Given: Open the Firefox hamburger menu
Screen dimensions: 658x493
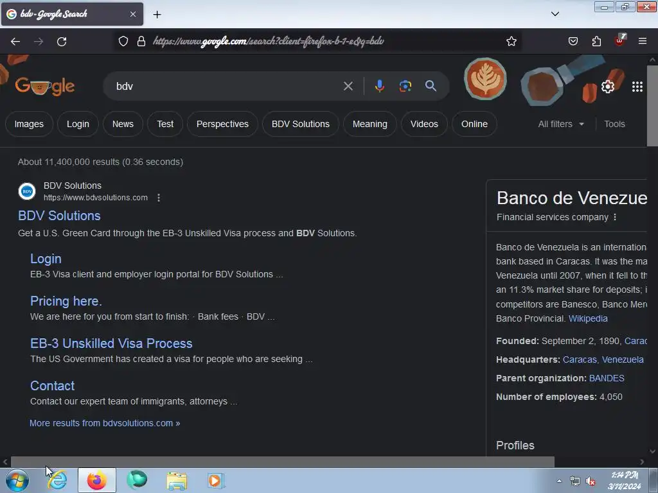Looking at the screenshot, I should coord(643,41).
